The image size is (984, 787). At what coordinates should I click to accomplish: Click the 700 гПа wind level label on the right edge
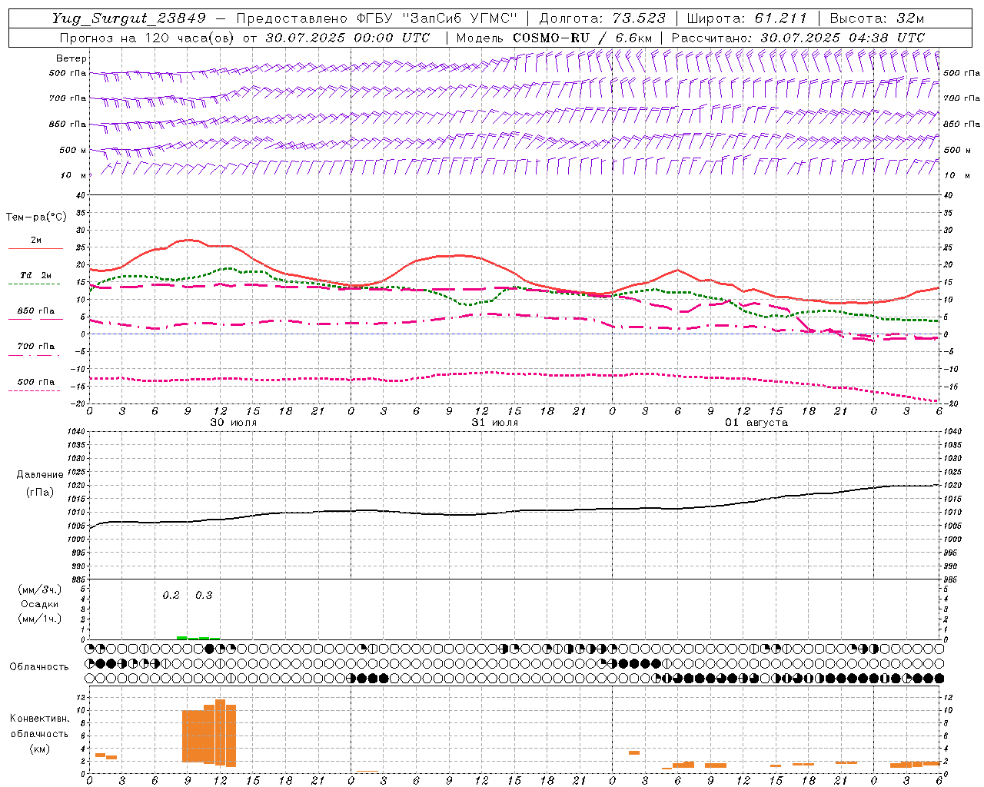point(962,98)
